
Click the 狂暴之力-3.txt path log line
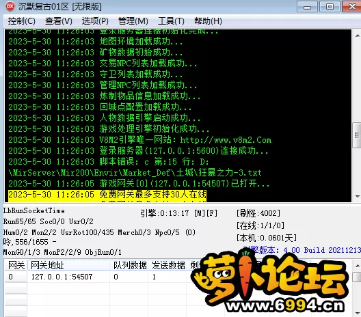pos(135,173)
